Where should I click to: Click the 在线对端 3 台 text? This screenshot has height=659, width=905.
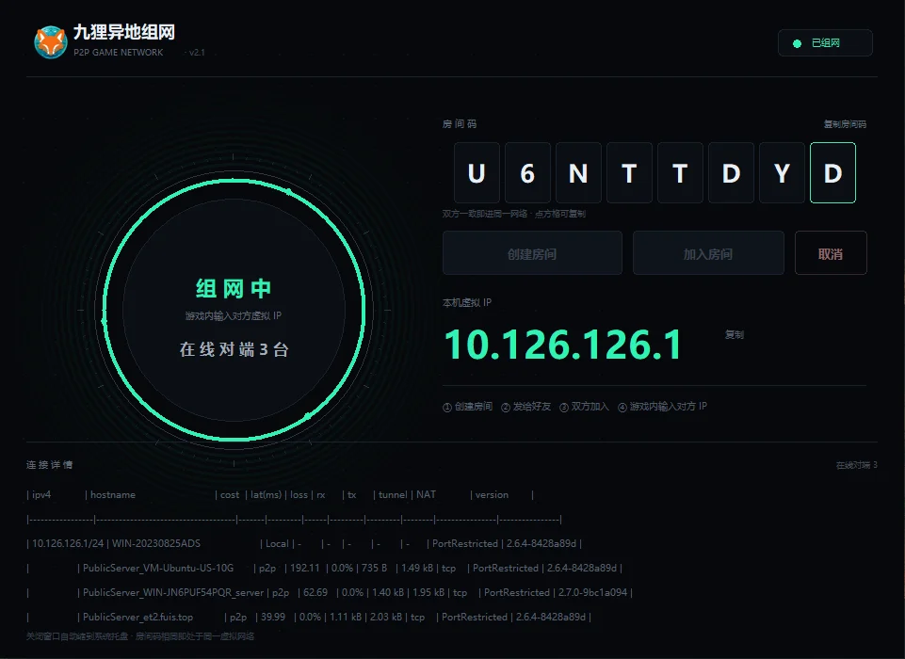pyautogui.click(x=234, y=349)
